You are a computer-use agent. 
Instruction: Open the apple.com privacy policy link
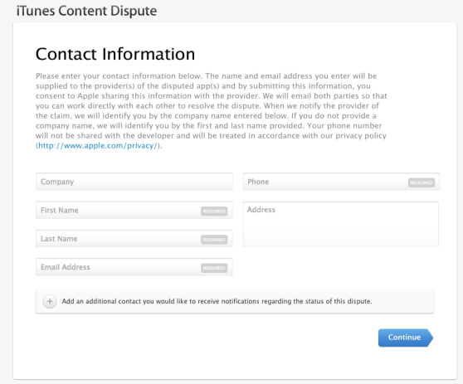point(98,146)
